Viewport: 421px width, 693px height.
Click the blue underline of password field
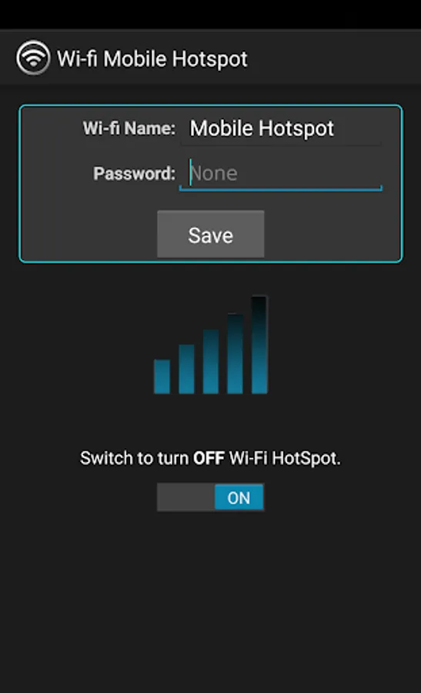281,189
